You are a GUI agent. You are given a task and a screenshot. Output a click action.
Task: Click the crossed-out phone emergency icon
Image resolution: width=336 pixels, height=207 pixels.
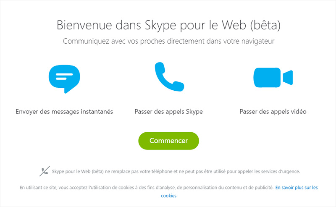45,171
